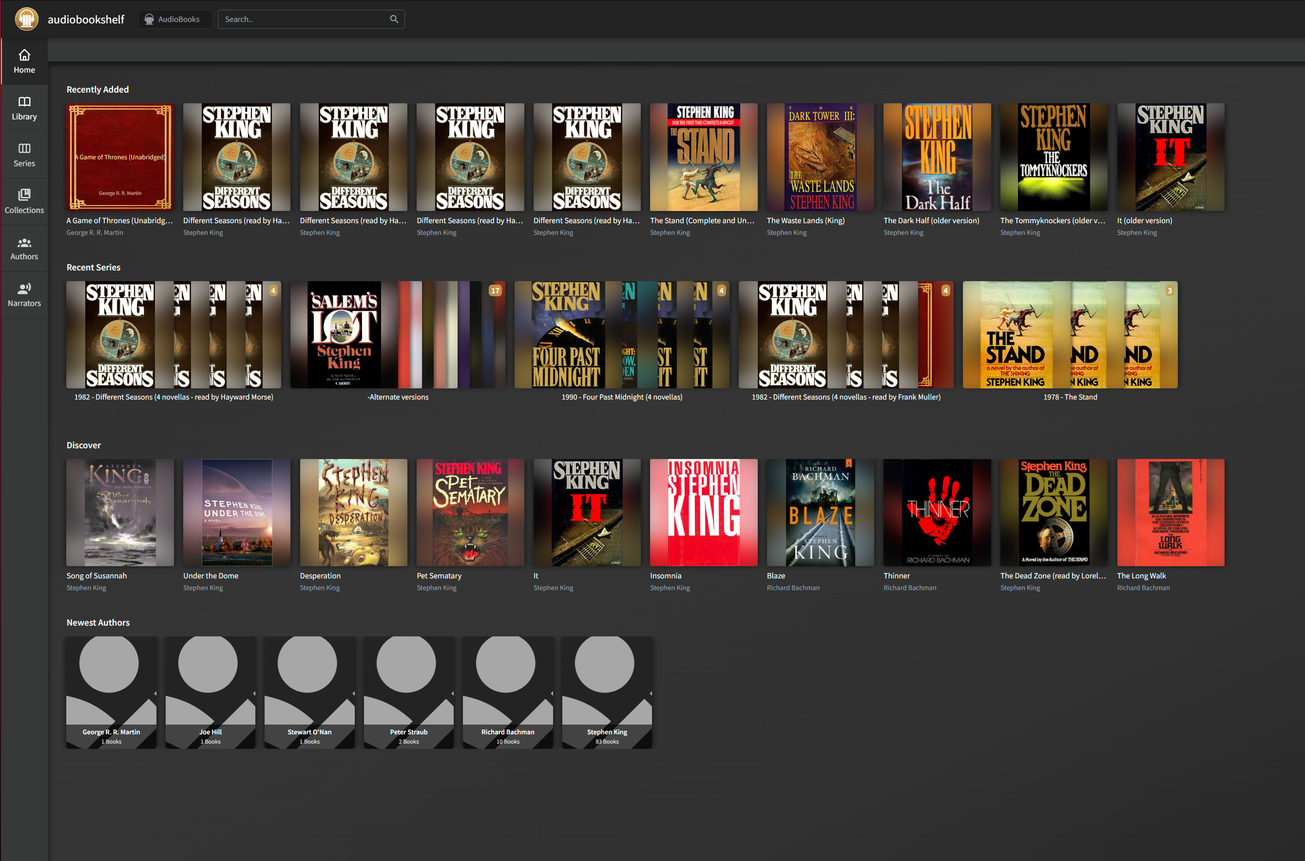Image resolution: width=1305 pixels, height=861 pixels.
Task: Open Blaze cover
Action: click(x=820, y=512)
